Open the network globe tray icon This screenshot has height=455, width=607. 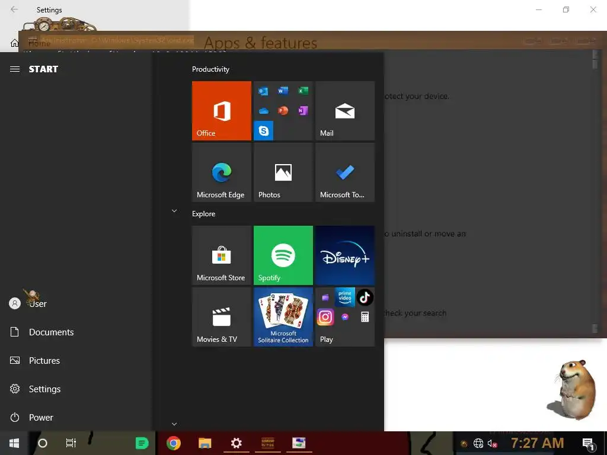coord(478,443)
